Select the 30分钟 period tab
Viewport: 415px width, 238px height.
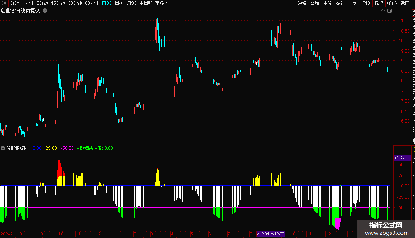pos(75,3)
